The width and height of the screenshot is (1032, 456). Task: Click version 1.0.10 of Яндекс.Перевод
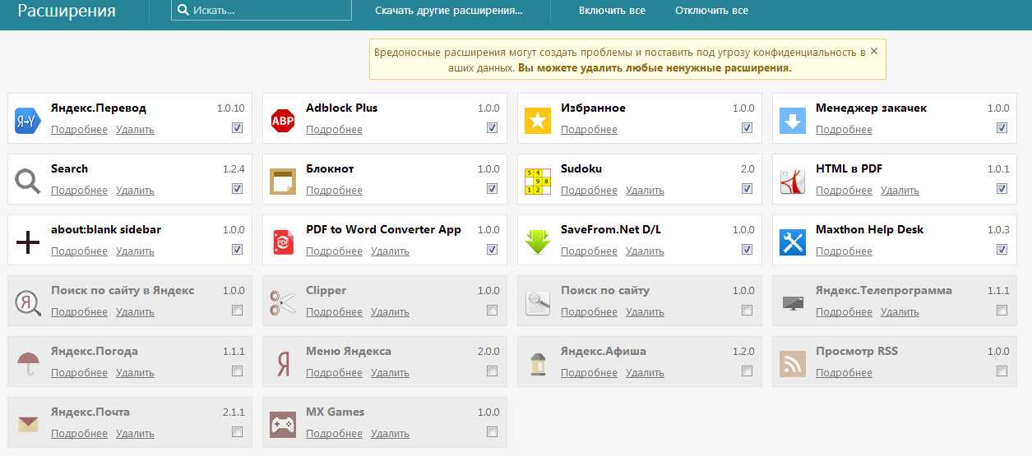tap(231, 108)
